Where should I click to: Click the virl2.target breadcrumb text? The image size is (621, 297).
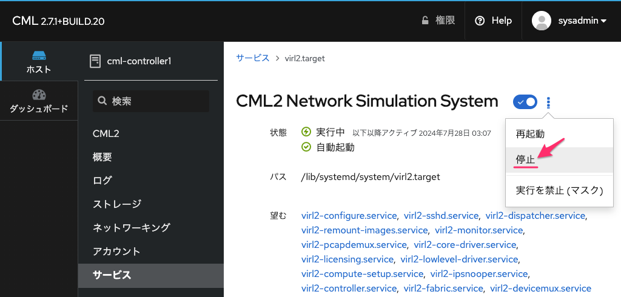coord(305,58)
